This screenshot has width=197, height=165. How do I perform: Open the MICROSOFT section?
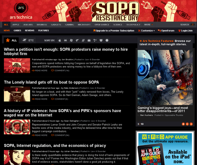[x=84, y=25]
